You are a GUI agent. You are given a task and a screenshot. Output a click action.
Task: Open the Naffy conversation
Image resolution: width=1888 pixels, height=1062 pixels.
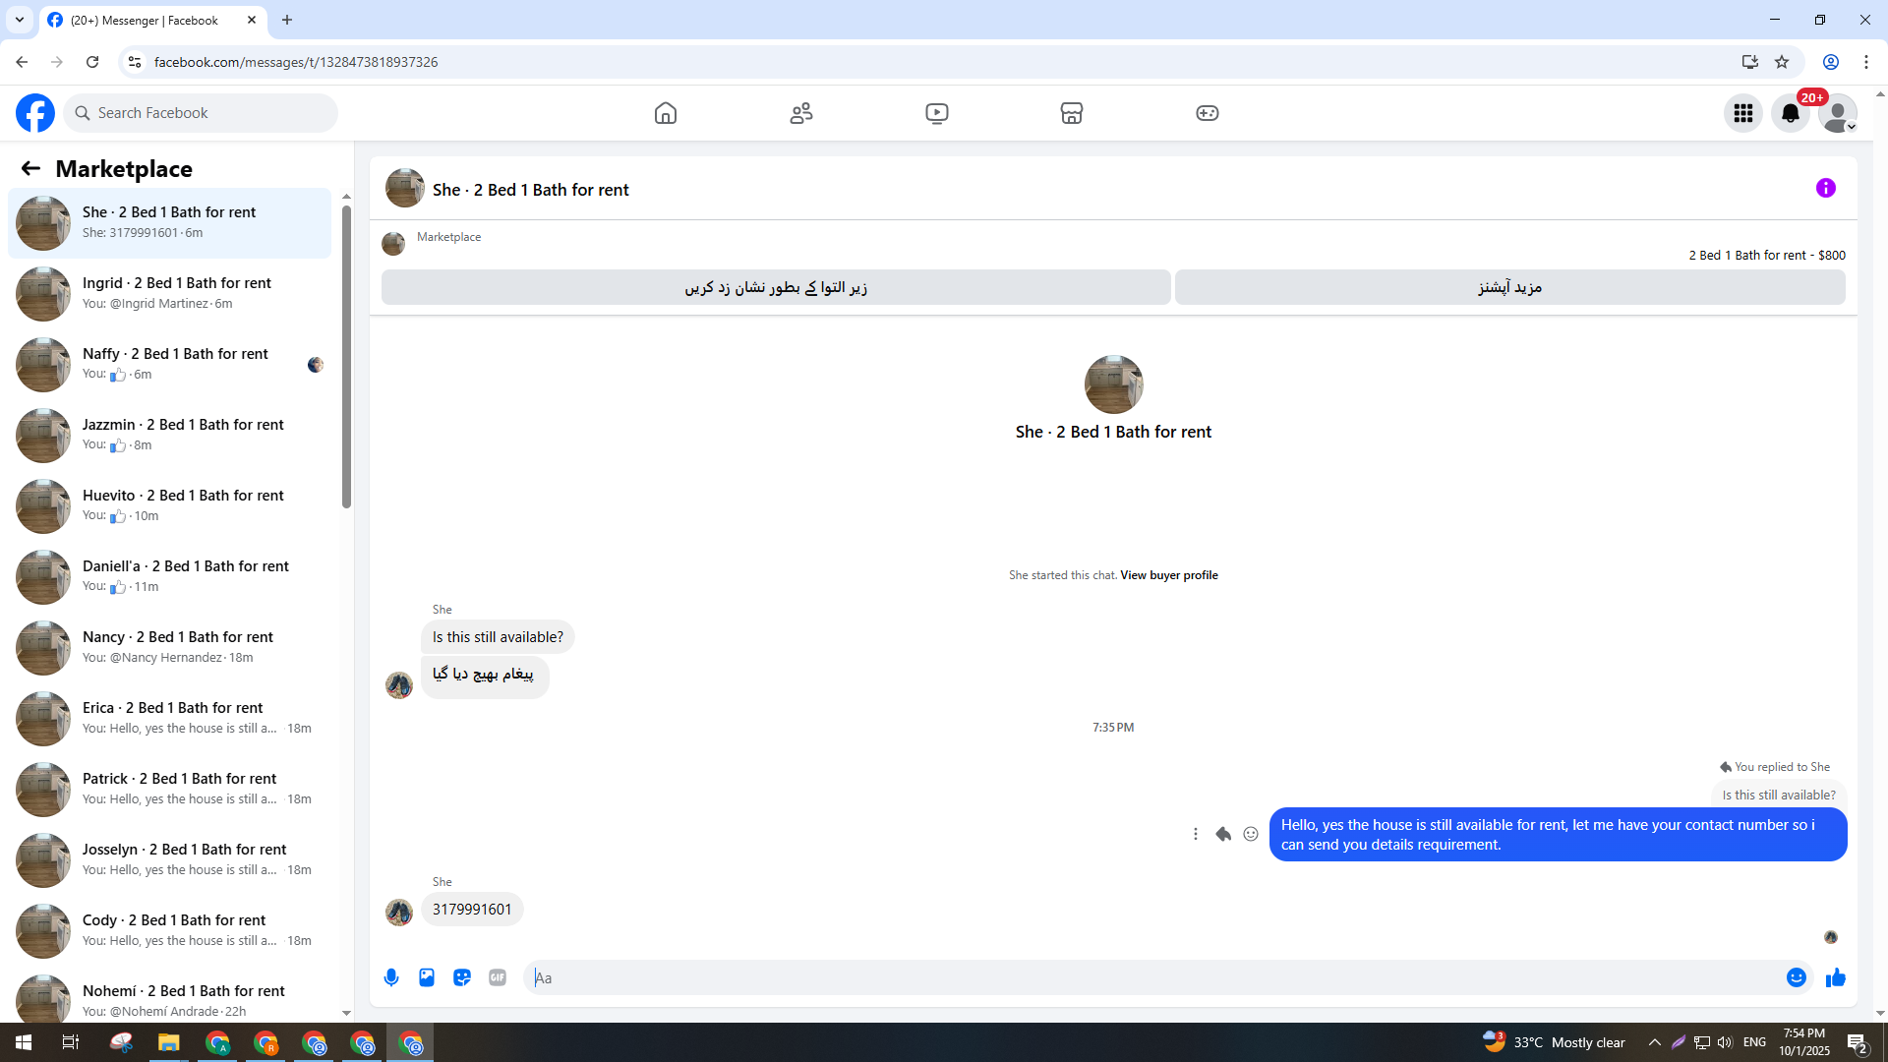(x=169, y=364)
